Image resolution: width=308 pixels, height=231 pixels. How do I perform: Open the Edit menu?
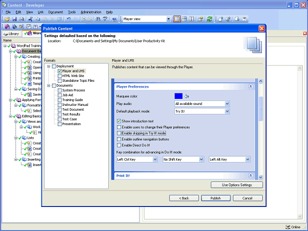click(x=18, y=12)
